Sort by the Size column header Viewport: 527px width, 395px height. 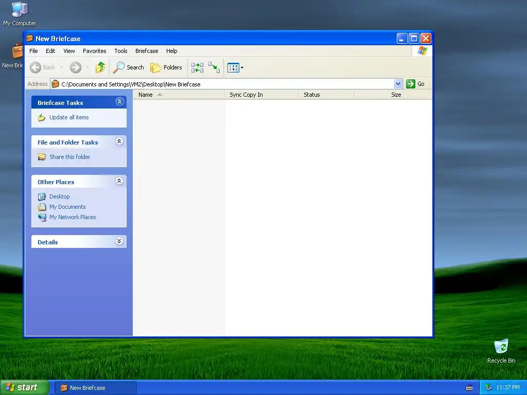coord(379,95)
